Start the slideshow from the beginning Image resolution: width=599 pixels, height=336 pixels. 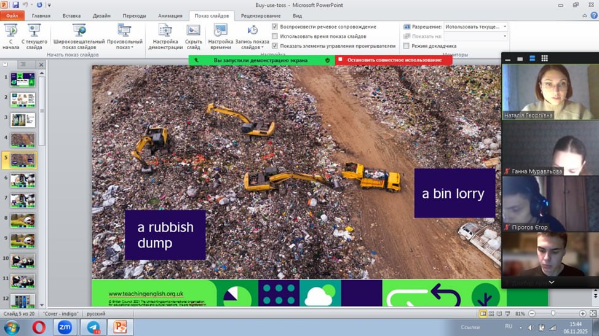[10, 37]
